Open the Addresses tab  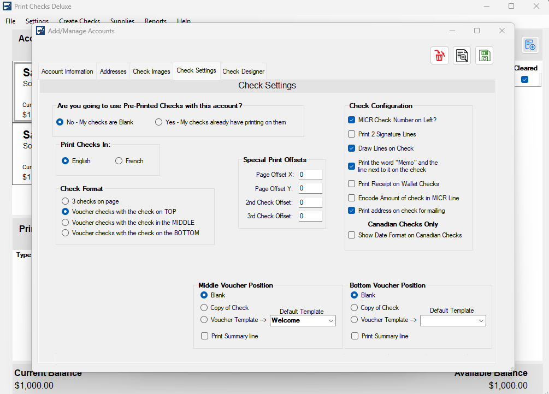tap(113, 71)
